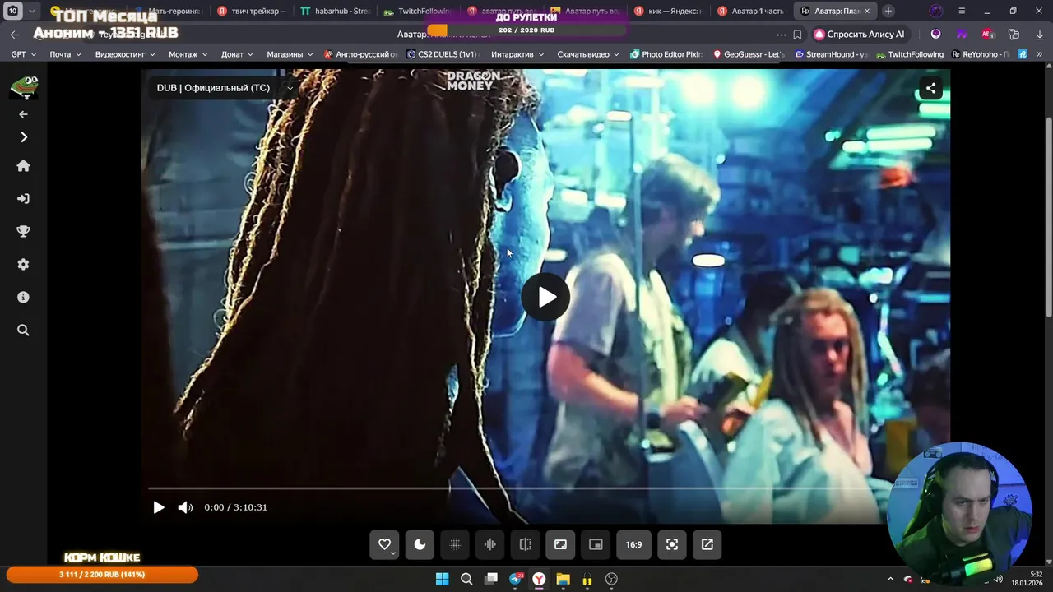Open the sidebar trophy icon
The width and height of the screenshot is (1053, 592).
click(23, 232)
